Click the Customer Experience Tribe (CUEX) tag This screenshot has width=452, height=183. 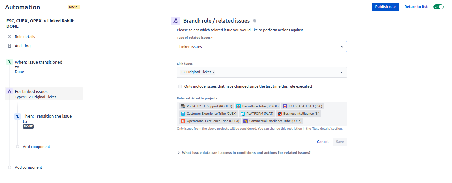(208, 114)
